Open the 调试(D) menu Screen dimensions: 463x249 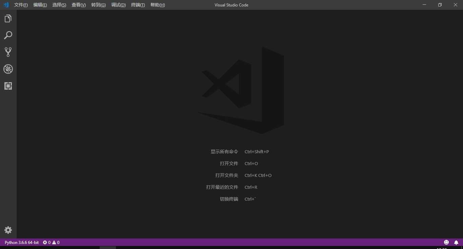(x=118, y=5)
